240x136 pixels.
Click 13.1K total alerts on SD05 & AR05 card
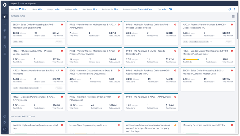point(16,33)
